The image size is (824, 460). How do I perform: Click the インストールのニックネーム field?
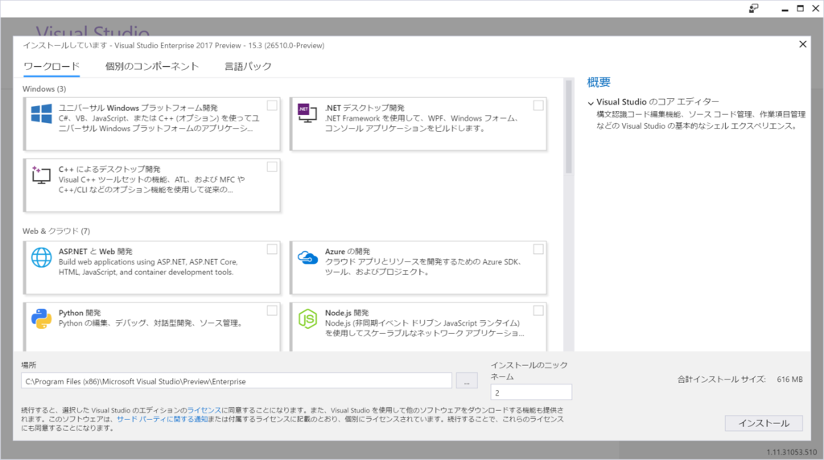click(531, 392)
